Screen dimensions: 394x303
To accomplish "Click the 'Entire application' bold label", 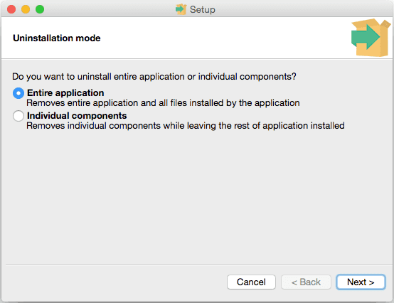I will pos(65,93).
